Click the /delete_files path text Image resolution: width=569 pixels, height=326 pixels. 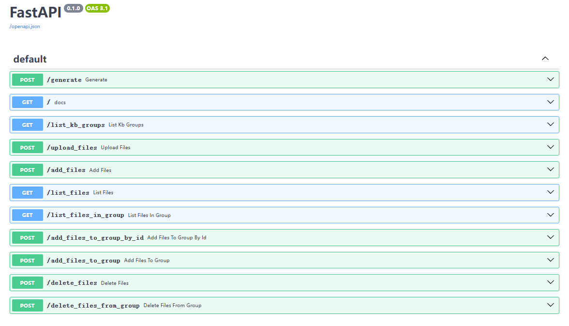click(72, 283)
